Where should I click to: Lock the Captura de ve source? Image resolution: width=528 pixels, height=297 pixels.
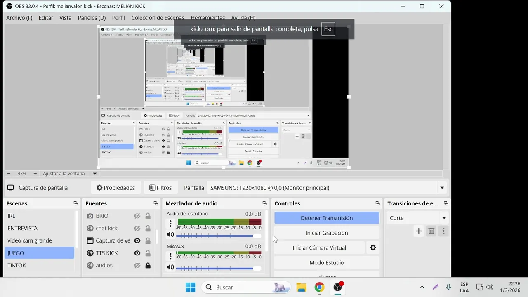coord(148,240)
